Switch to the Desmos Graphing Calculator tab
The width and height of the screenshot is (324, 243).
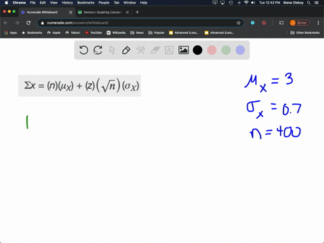coord(103,12)
